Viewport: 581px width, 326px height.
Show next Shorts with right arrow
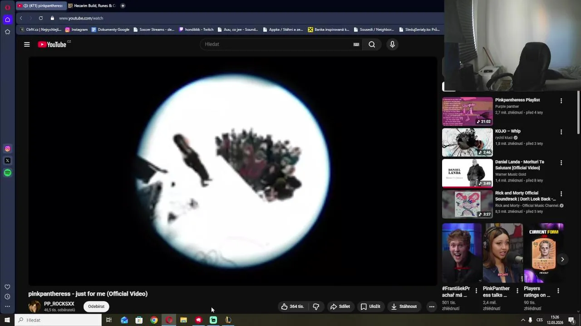coord(562,259)
